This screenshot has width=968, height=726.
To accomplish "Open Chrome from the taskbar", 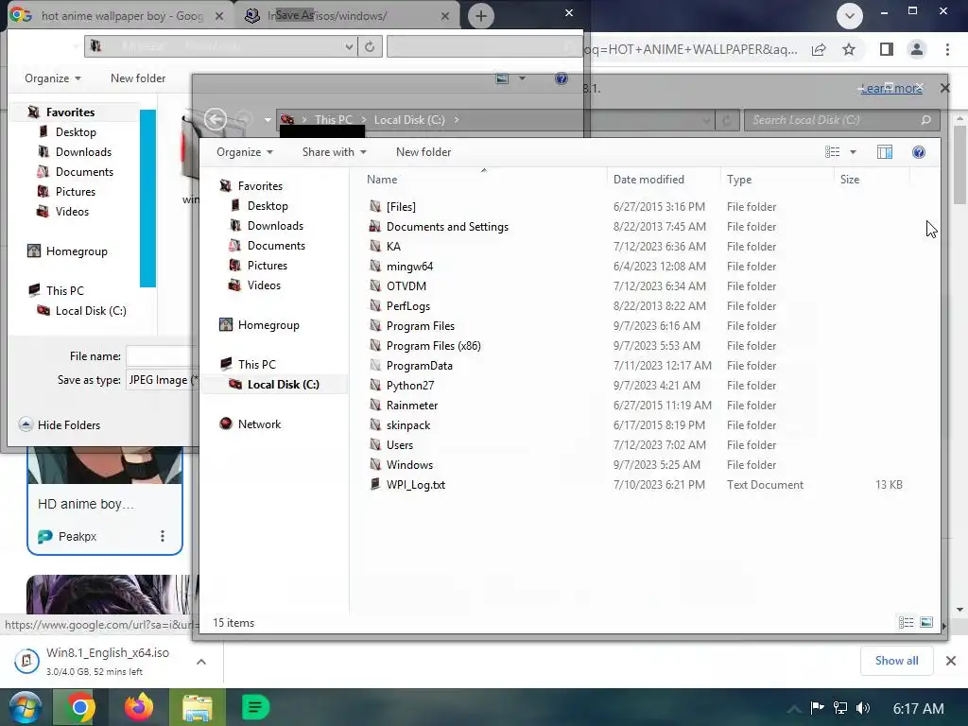I will tap(80, 707).
